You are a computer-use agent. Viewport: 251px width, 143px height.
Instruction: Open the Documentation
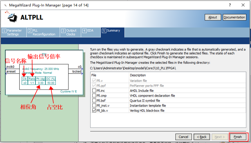coord(234,17)
